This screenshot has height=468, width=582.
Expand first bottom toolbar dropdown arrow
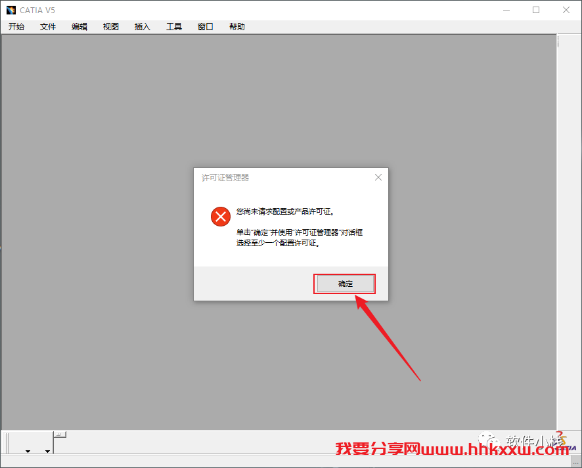pos(28,452)
